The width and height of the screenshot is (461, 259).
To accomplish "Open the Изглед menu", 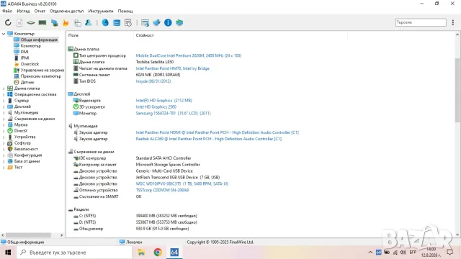I will pyautogui.click(x=23, y=11).
